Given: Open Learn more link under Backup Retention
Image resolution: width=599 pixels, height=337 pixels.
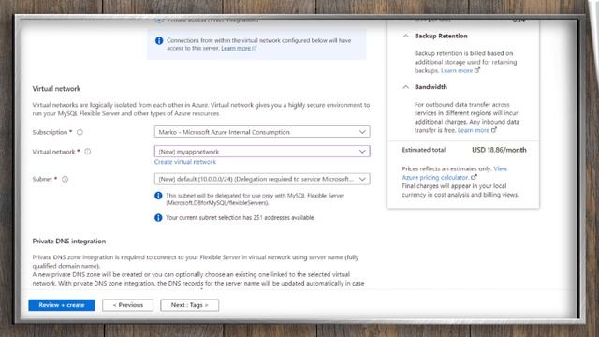Looking at the screenshot, I should pyautogui.click(x=460, y=71).
